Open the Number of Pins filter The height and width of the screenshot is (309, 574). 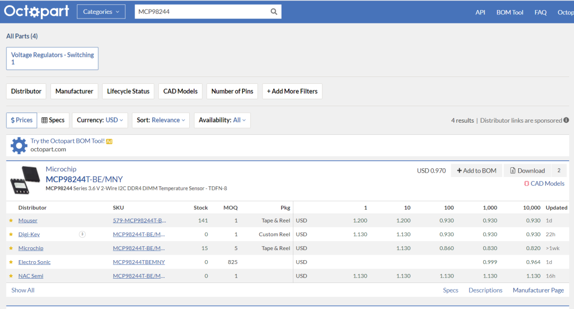[x=232, y=91]
